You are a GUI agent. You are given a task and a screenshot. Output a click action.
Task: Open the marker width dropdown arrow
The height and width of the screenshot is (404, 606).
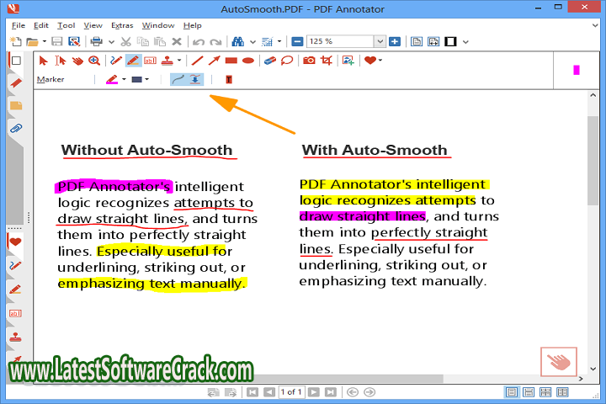pyautogui.click(x=146, y=80)
